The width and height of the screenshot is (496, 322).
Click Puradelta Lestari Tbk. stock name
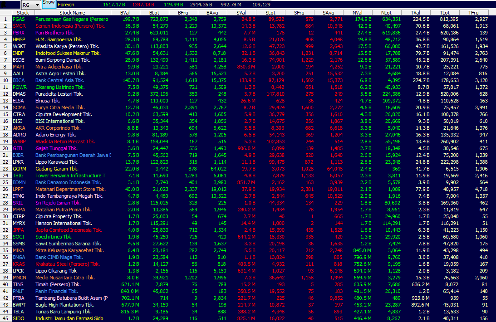pos(59,94)
